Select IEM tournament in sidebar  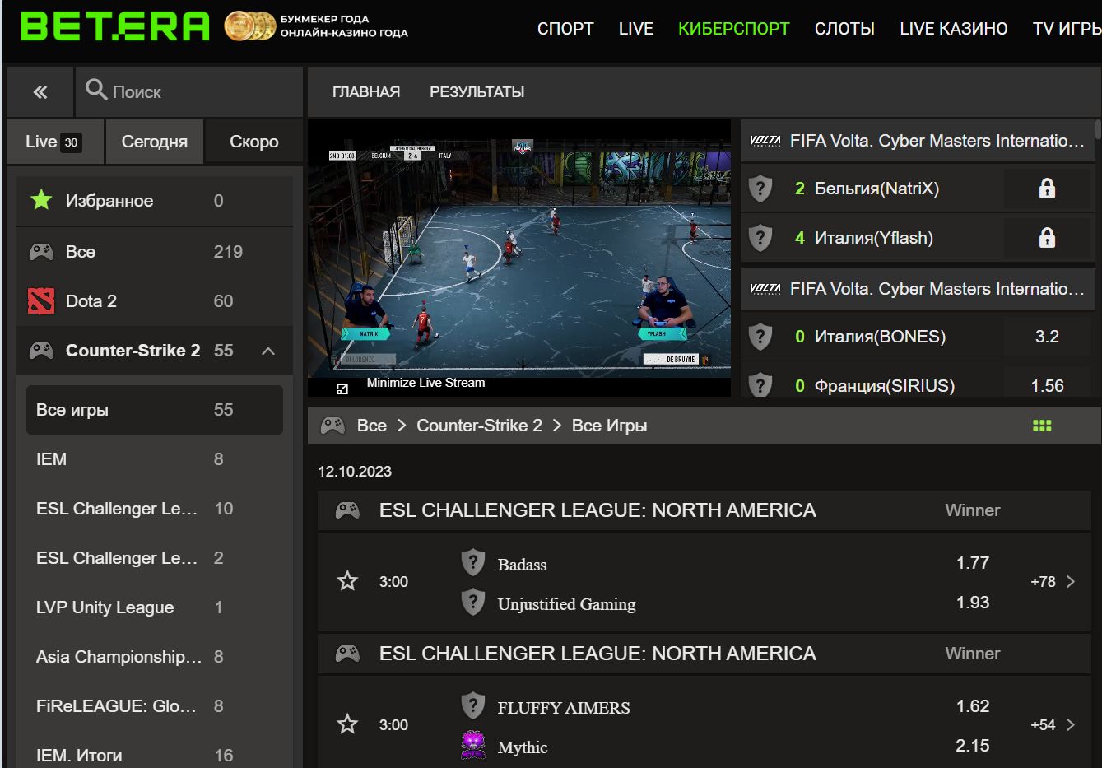pos(155,459)
